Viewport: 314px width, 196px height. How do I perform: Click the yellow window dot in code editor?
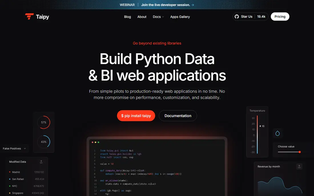coord(96,142)
